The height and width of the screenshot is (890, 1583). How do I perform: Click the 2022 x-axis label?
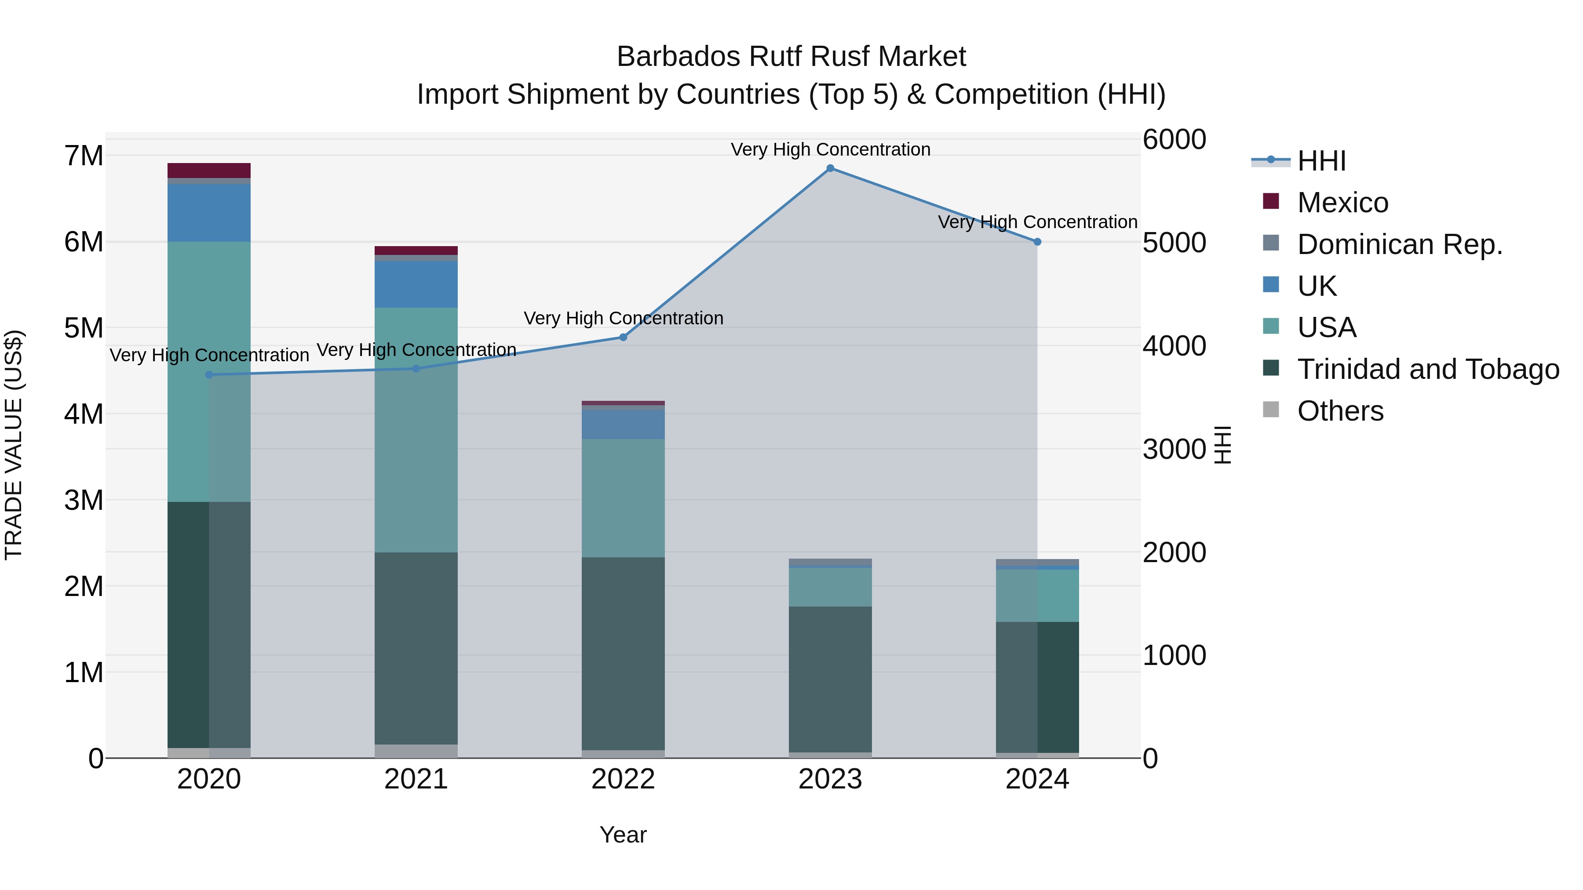coord(623,779)
